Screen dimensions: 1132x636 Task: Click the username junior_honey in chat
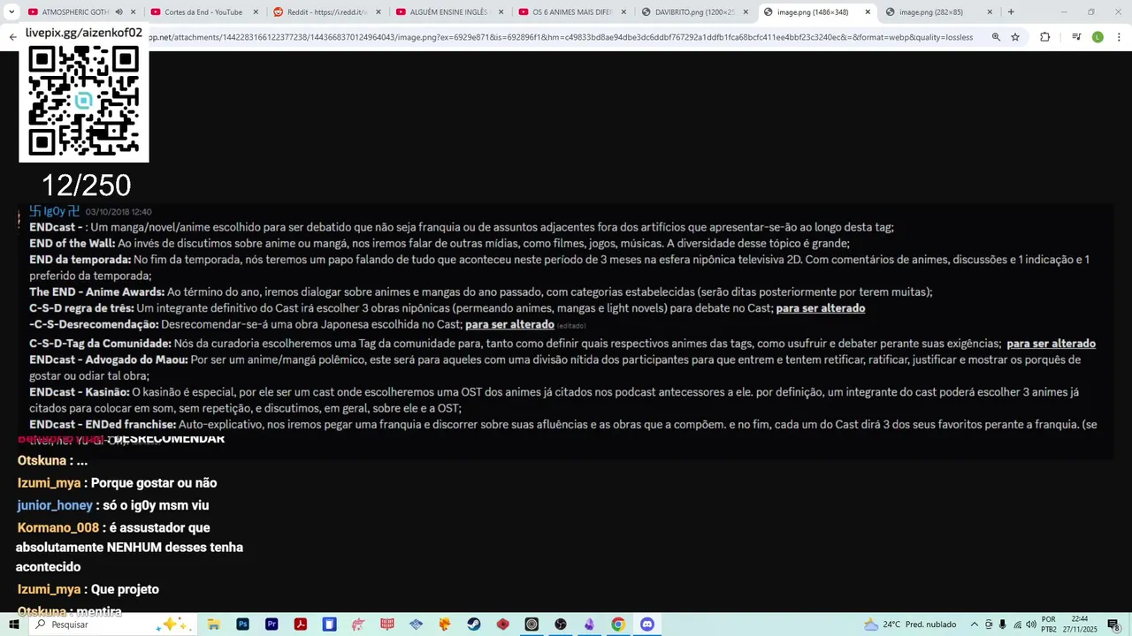point(55,505)
